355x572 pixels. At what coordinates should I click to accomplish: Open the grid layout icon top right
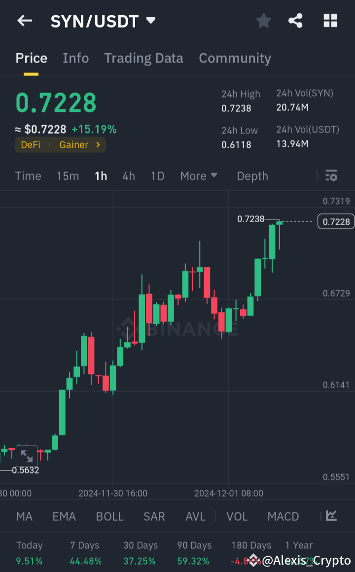coord(330,21)
